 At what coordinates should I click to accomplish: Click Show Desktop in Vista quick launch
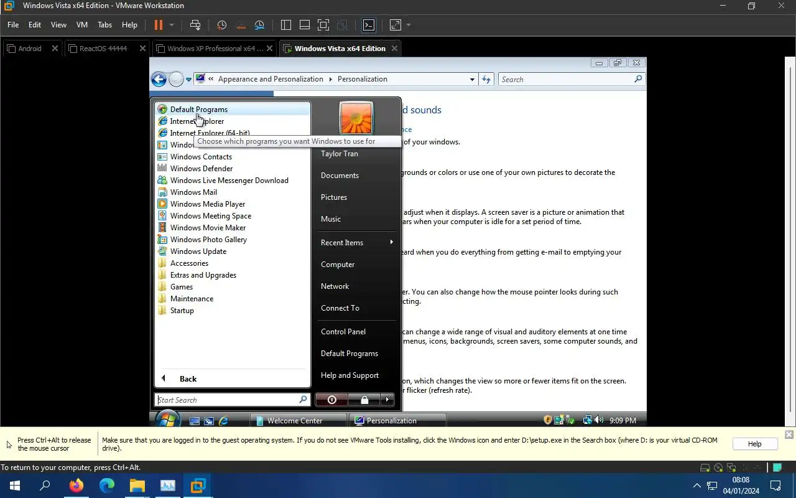pyautogui.click(x=195, y=421)
